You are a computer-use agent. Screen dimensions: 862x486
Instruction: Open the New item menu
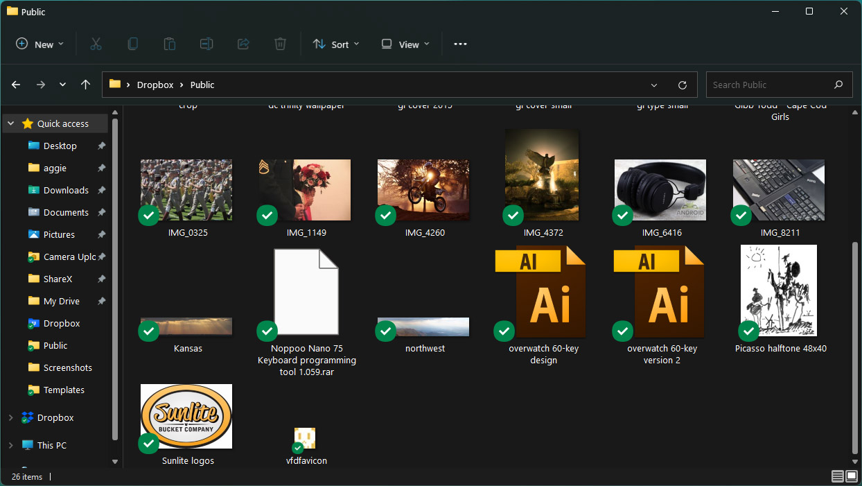40,44
